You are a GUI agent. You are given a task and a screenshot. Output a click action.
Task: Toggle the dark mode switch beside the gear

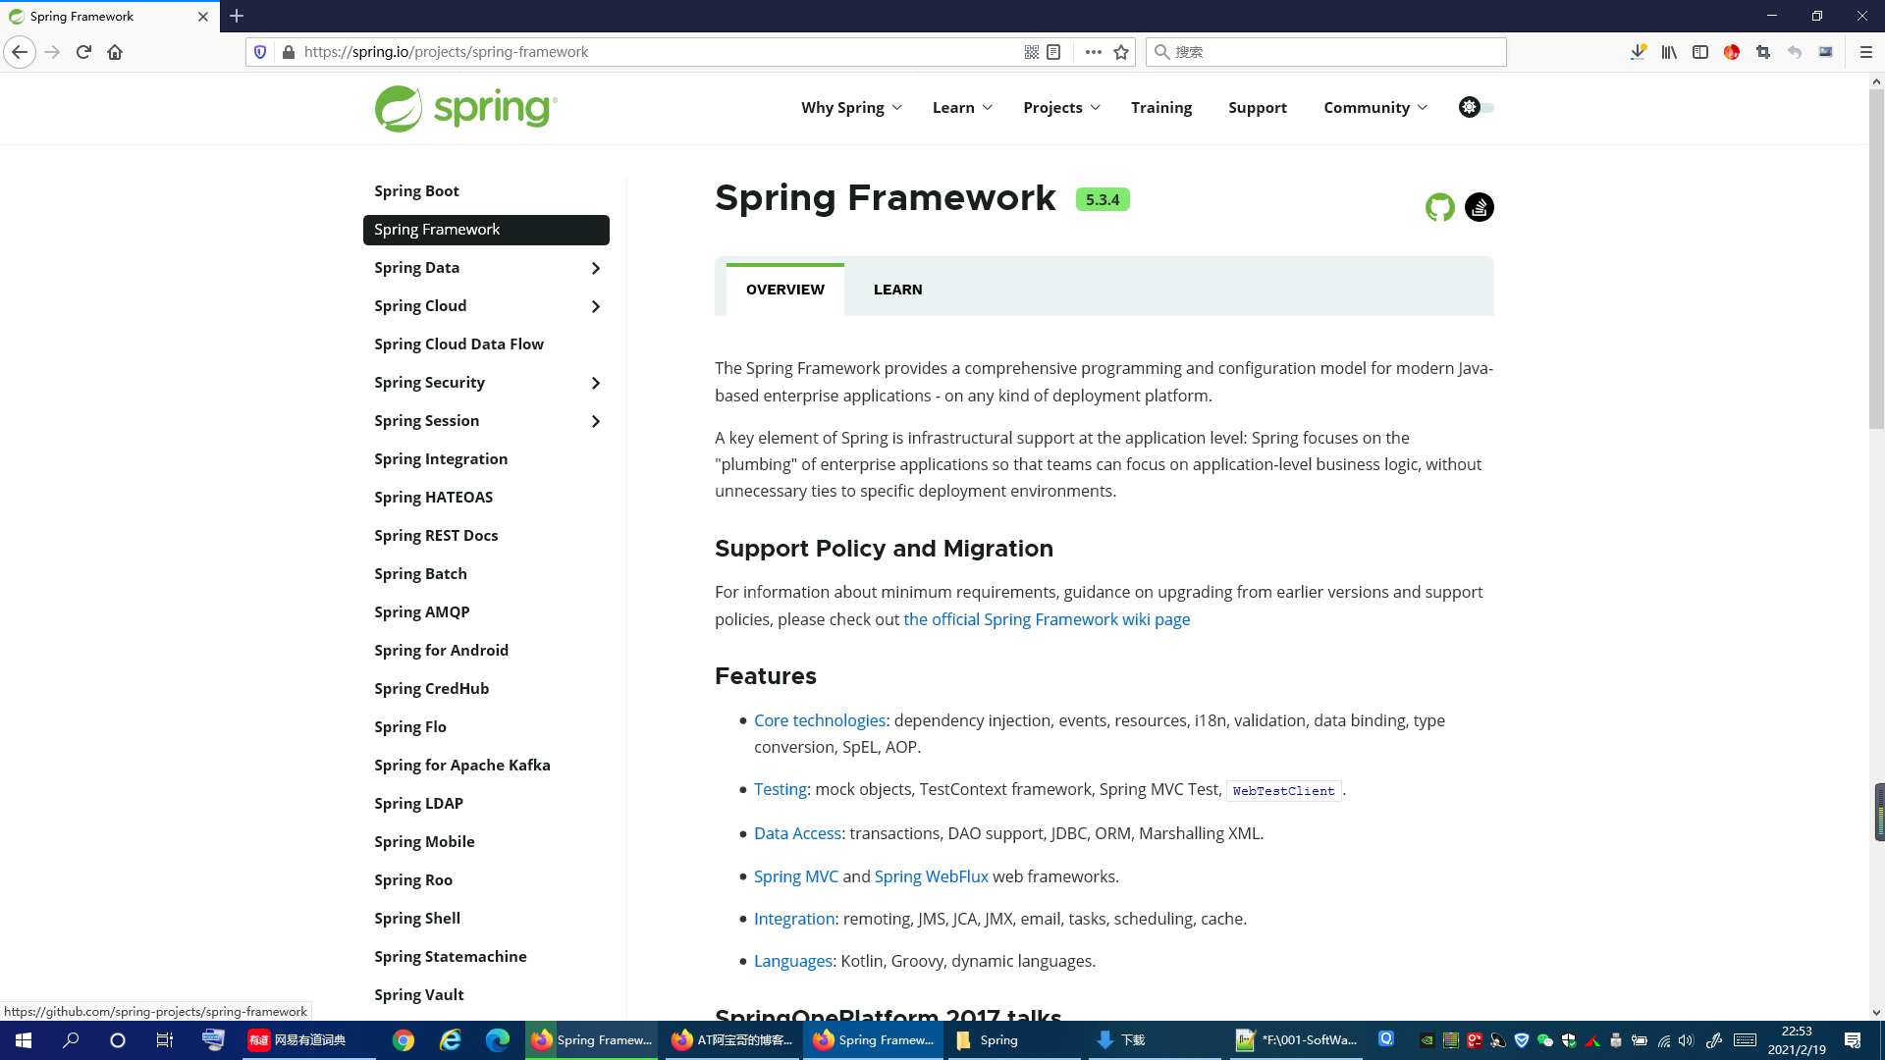click(1484, 108)
